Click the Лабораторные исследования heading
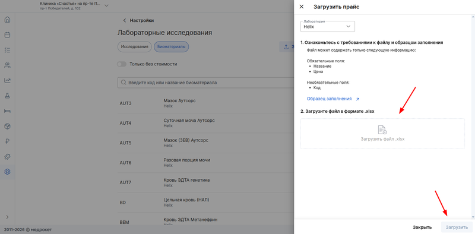This screenshot has width=475, height=234. point(165,33)
